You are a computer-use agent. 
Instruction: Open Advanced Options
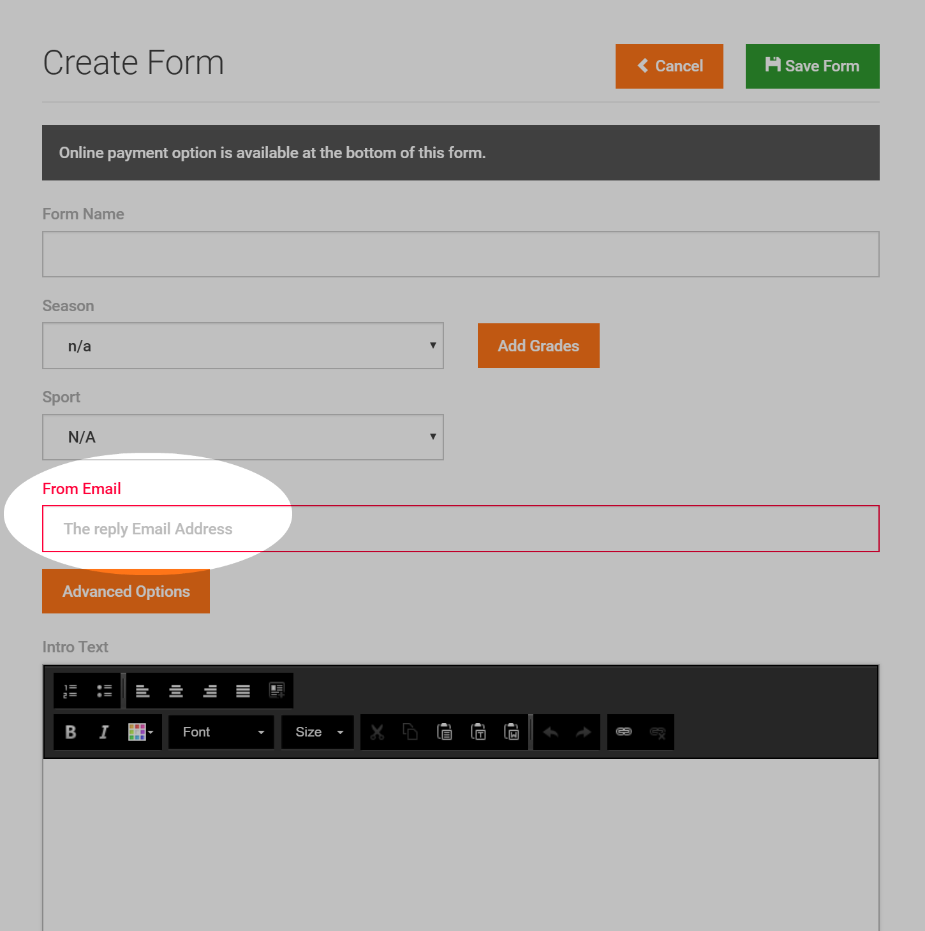(126, 591)
